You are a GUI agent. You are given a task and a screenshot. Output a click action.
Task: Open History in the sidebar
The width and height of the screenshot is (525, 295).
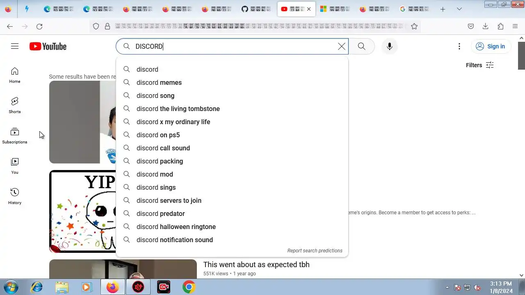coord(15,197)
